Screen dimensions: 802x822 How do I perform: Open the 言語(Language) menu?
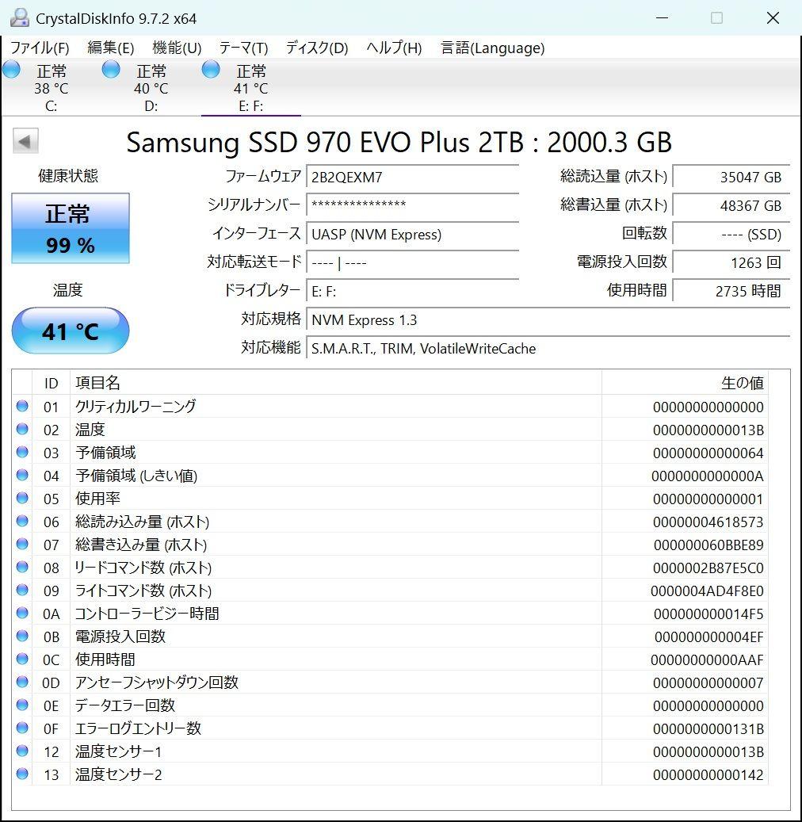tap(491, 48)
